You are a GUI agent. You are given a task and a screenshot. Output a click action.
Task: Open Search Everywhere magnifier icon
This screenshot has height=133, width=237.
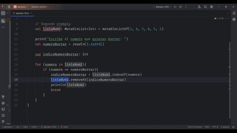click(205, 7)
